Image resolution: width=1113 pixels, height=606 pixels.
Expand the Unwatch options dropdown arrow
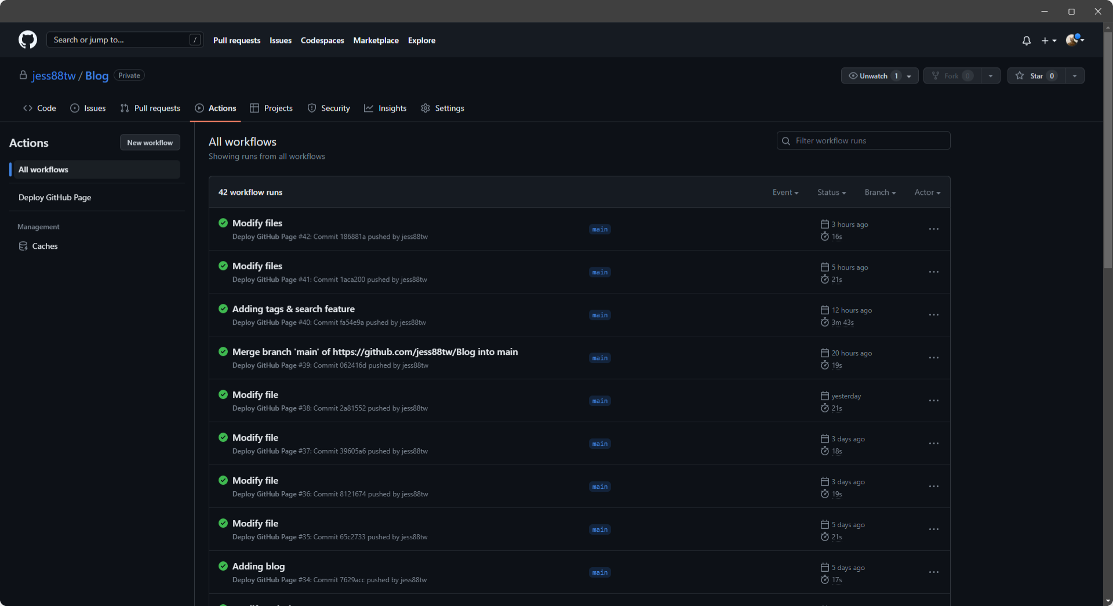pos(909,76)
